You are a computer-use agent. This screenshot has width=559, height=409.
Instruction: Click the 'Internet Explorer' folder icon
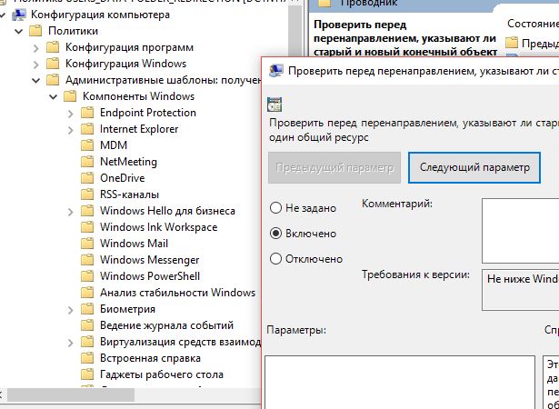[x=87, y=129]
